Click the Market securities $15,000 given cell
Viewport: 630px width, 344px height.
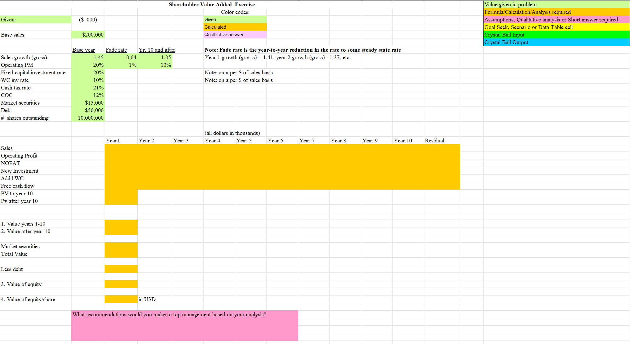click(88, 103)
